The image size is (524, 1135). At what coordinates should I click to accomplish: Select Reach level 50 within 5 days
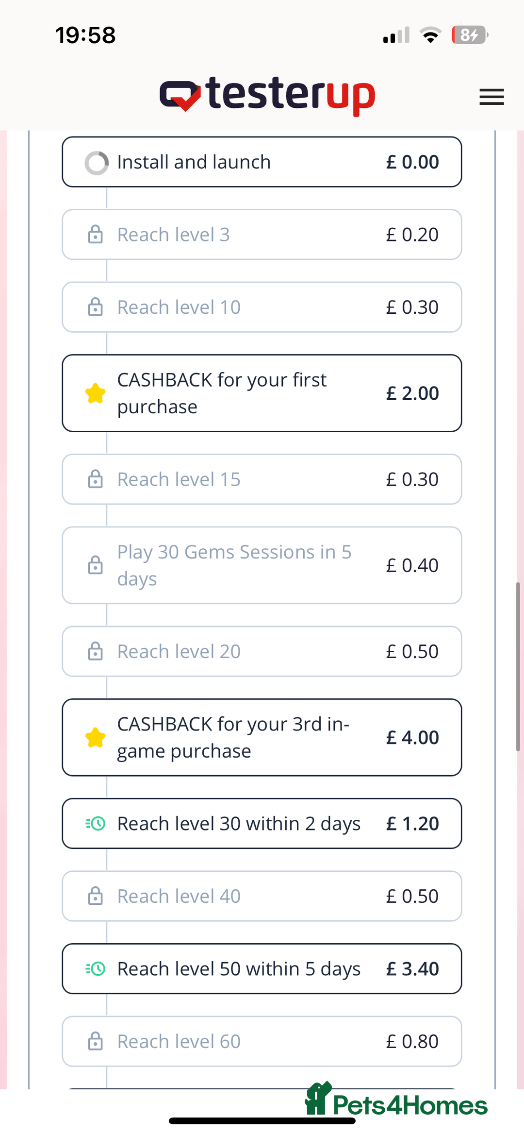(x=262, y=968)
